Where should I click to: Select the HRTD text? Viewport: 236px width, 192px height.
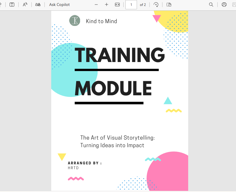73,168
